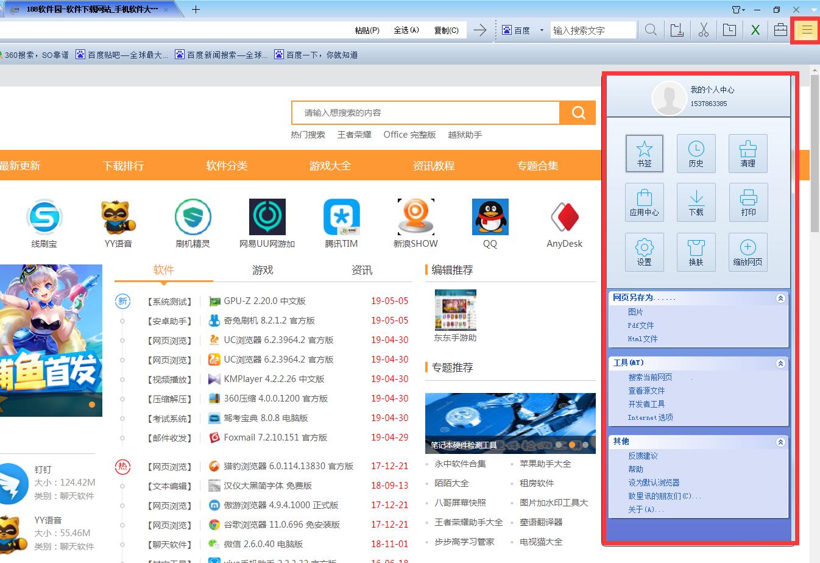Open the 设置 settings gear icon

point(644,252)
